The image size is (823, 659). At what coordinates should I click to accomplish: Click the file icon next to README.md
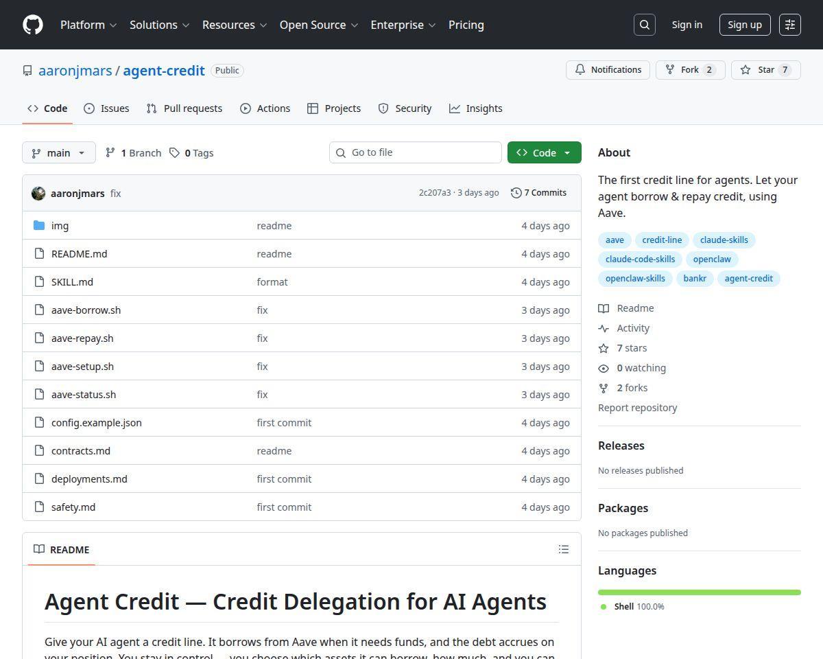click(x=39, y=254)
